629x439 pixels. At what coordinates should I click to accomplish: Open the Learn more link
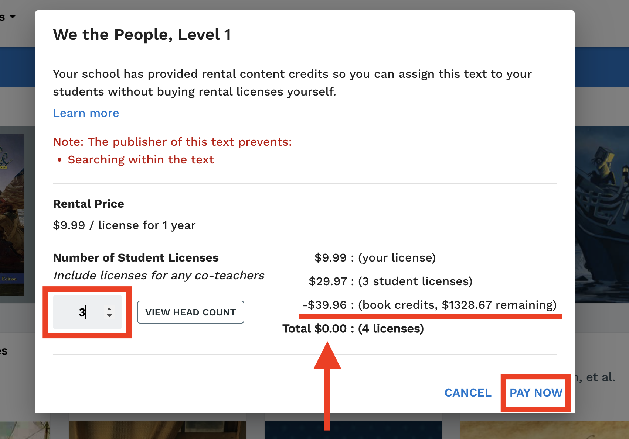(86, 113)
